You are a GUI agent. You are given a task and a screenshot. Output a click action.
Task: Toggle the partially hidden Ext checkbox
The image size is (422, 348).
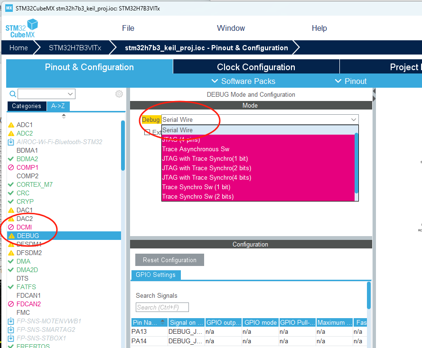coord(147,132)
